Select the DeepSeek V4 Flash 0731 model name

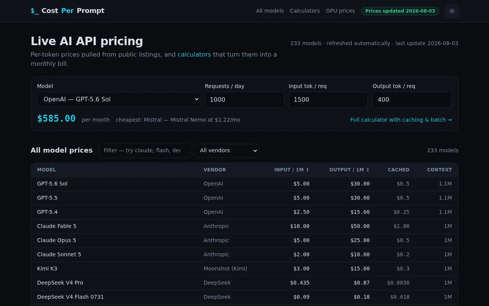(x=70, y=297)
